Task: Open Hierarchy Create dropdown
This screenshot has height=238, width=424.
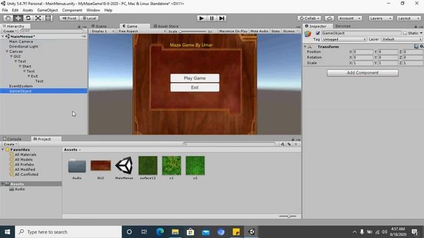Action: [x=10, y=31]
